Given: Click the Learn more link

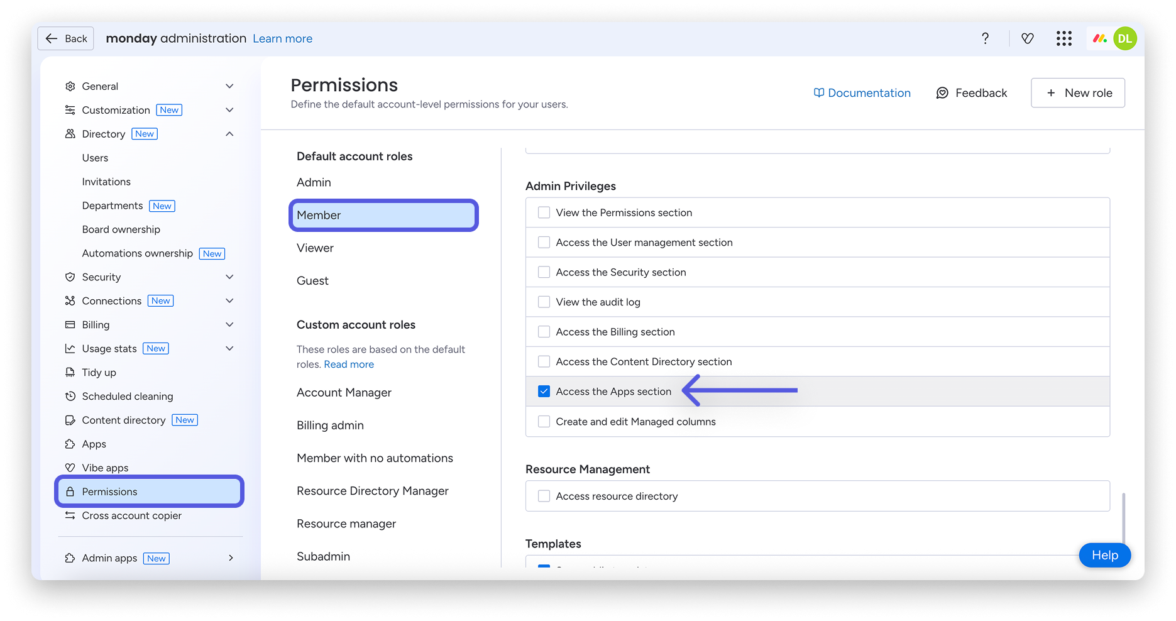Looking at the screenshot, I should (282, 39).
